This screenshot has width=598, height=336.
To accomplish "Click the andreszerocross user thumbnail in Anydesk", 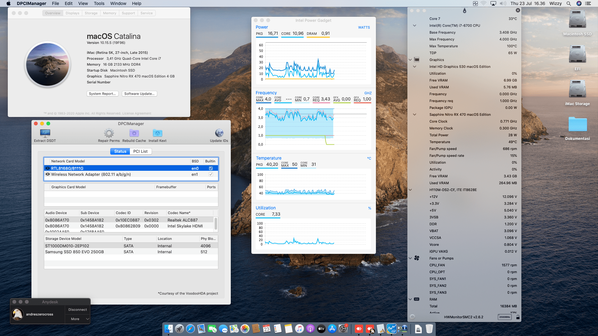I will click(17, 314).
